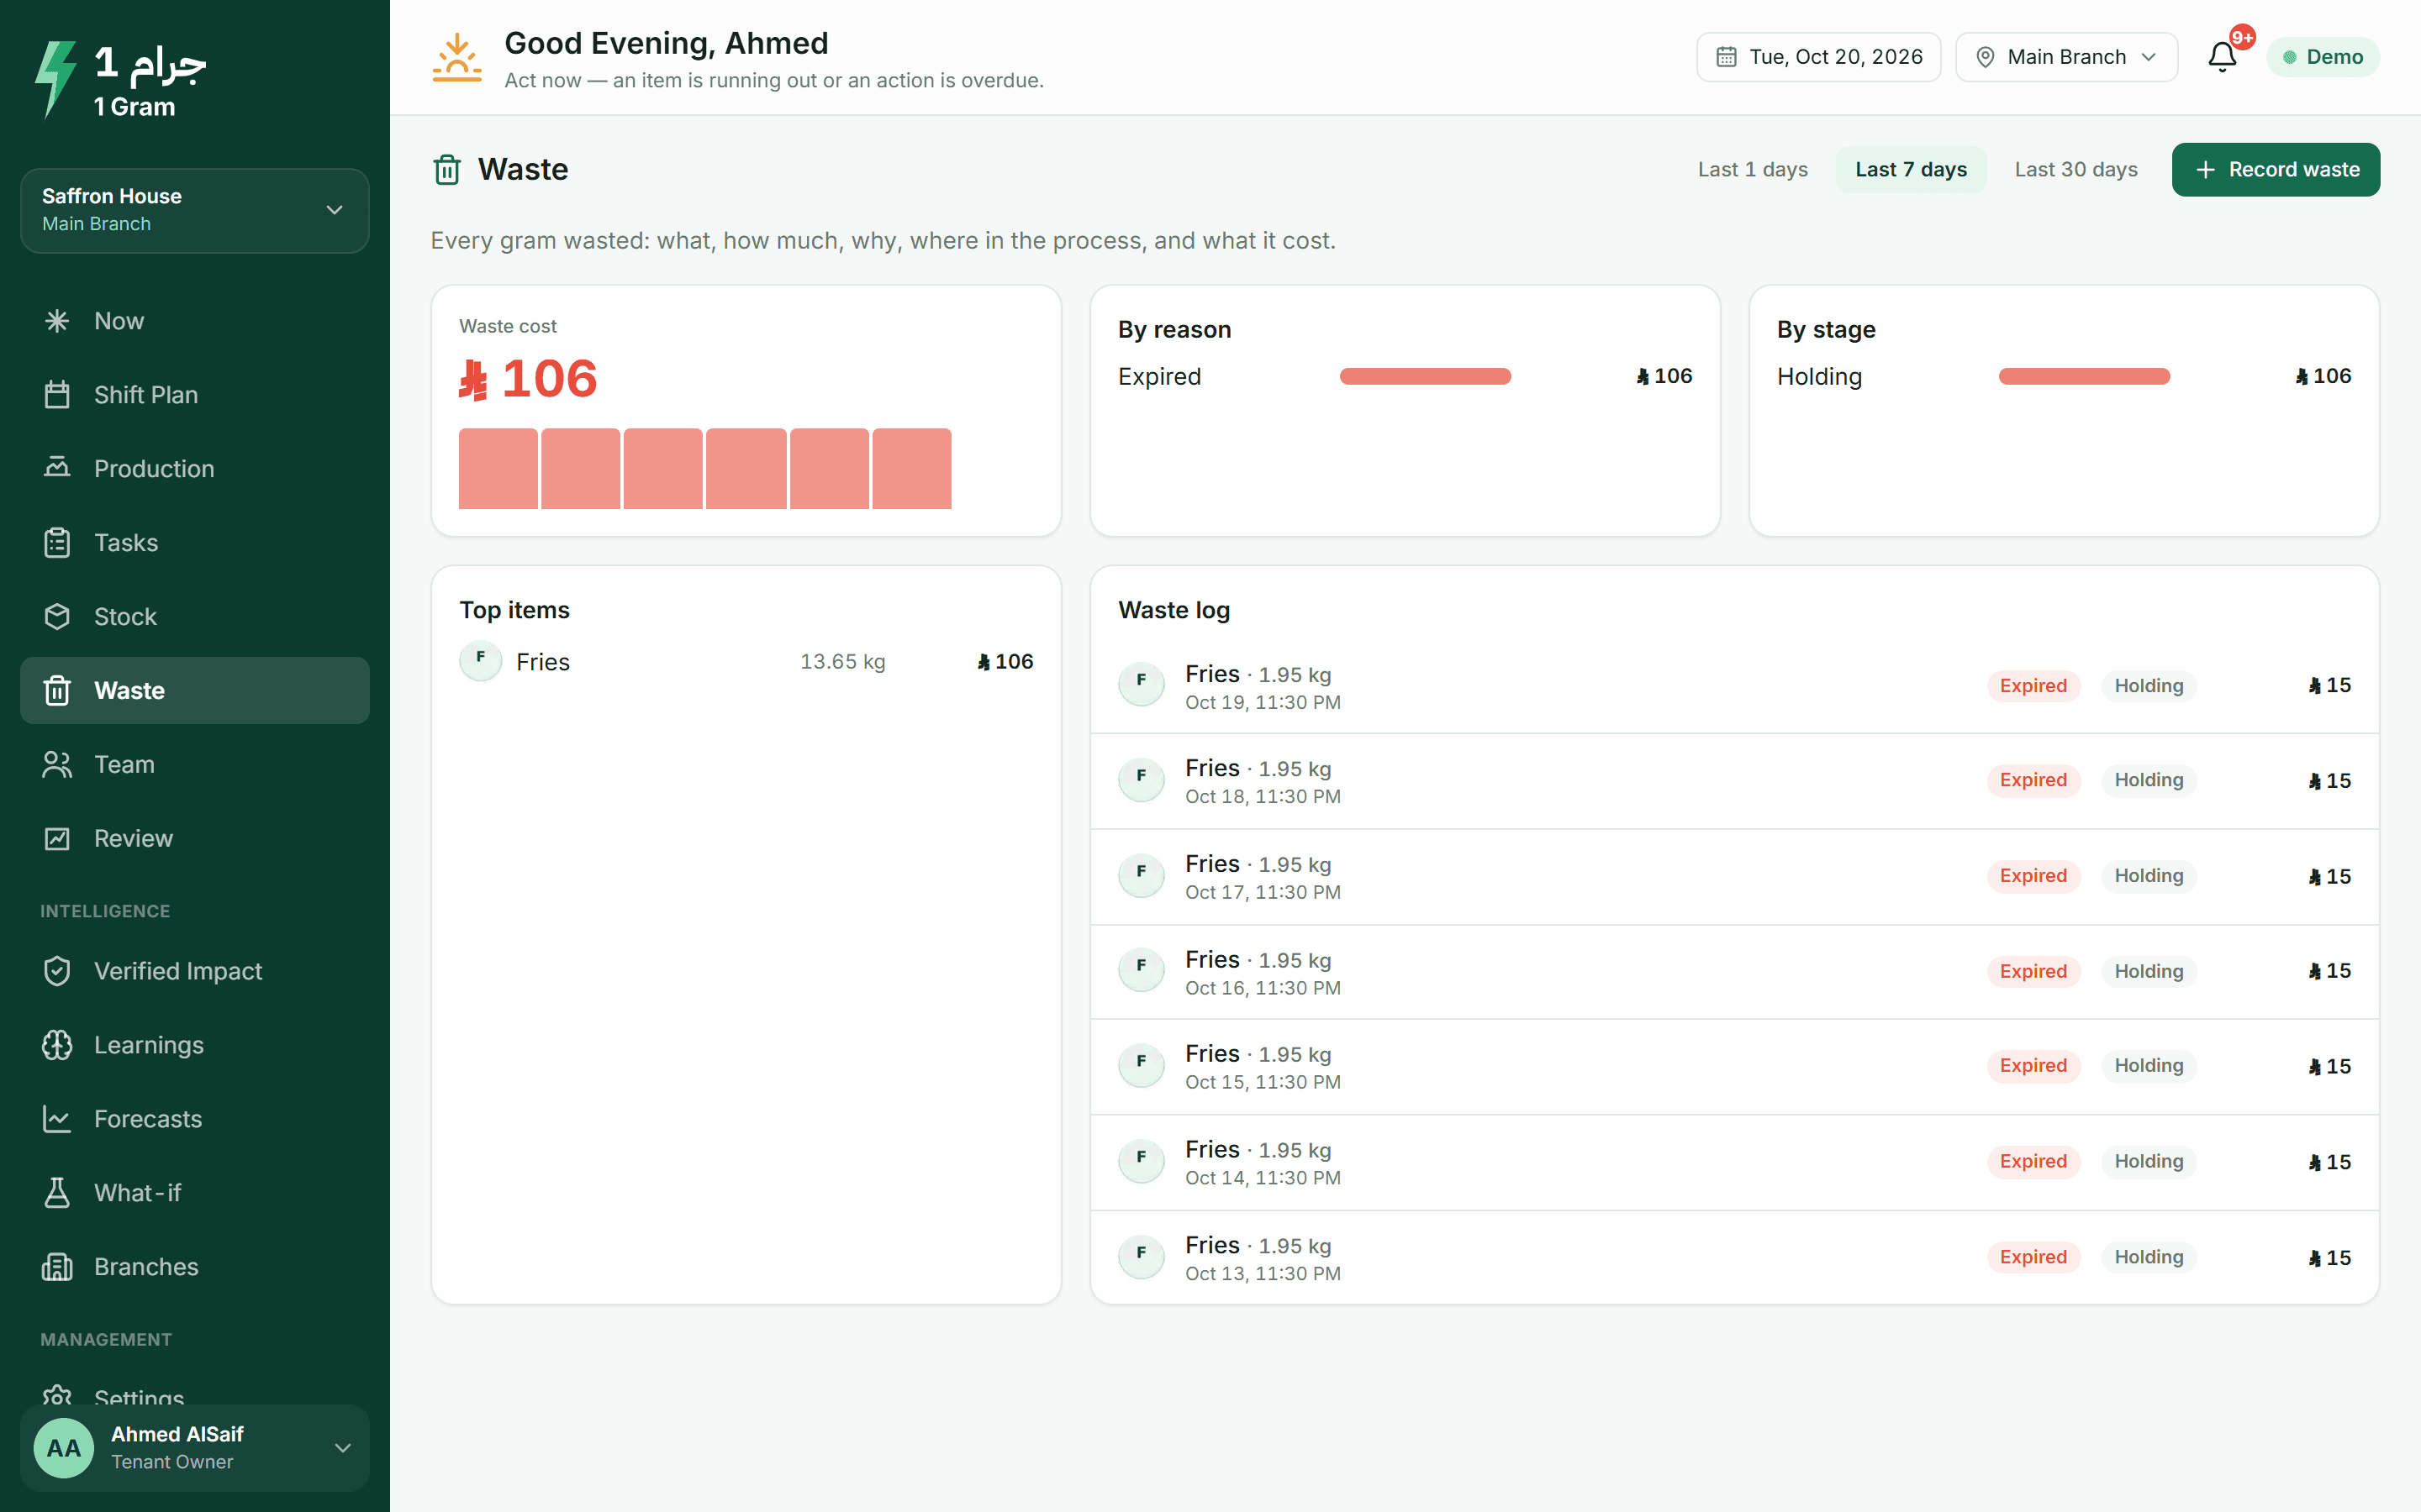Select the Oct 13 Fries log row
2421x1512 pixels.
click(1733, 1258)
